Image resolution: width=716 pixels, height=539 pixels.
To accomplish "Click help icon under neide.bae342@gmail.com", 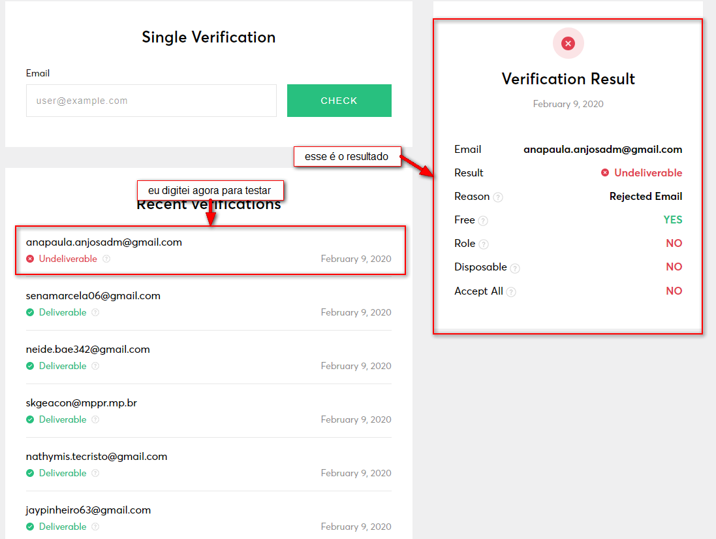I will (x=95, y=366).
